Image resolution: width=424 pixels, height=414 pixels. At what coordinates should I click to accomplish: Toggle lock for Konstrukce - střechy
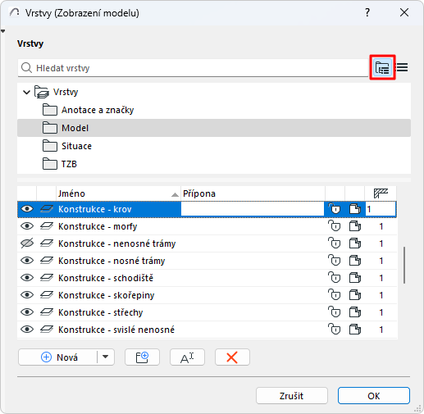335,312
